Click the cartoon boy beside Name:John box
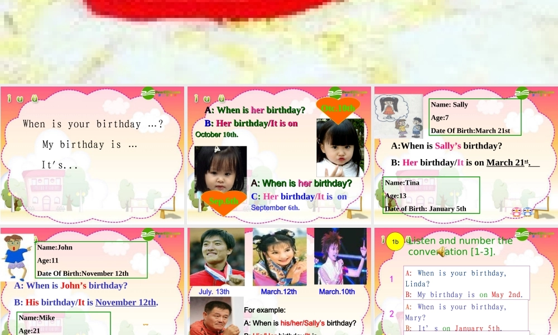This screenshot has height=335, width=558. click(x=16, y=257)
